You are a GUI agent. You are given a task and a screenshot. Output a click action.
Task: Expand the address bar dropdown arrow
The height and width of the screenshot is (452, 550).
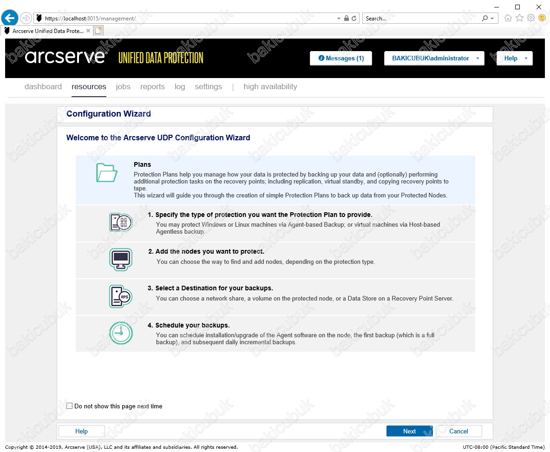coord(339,19)
